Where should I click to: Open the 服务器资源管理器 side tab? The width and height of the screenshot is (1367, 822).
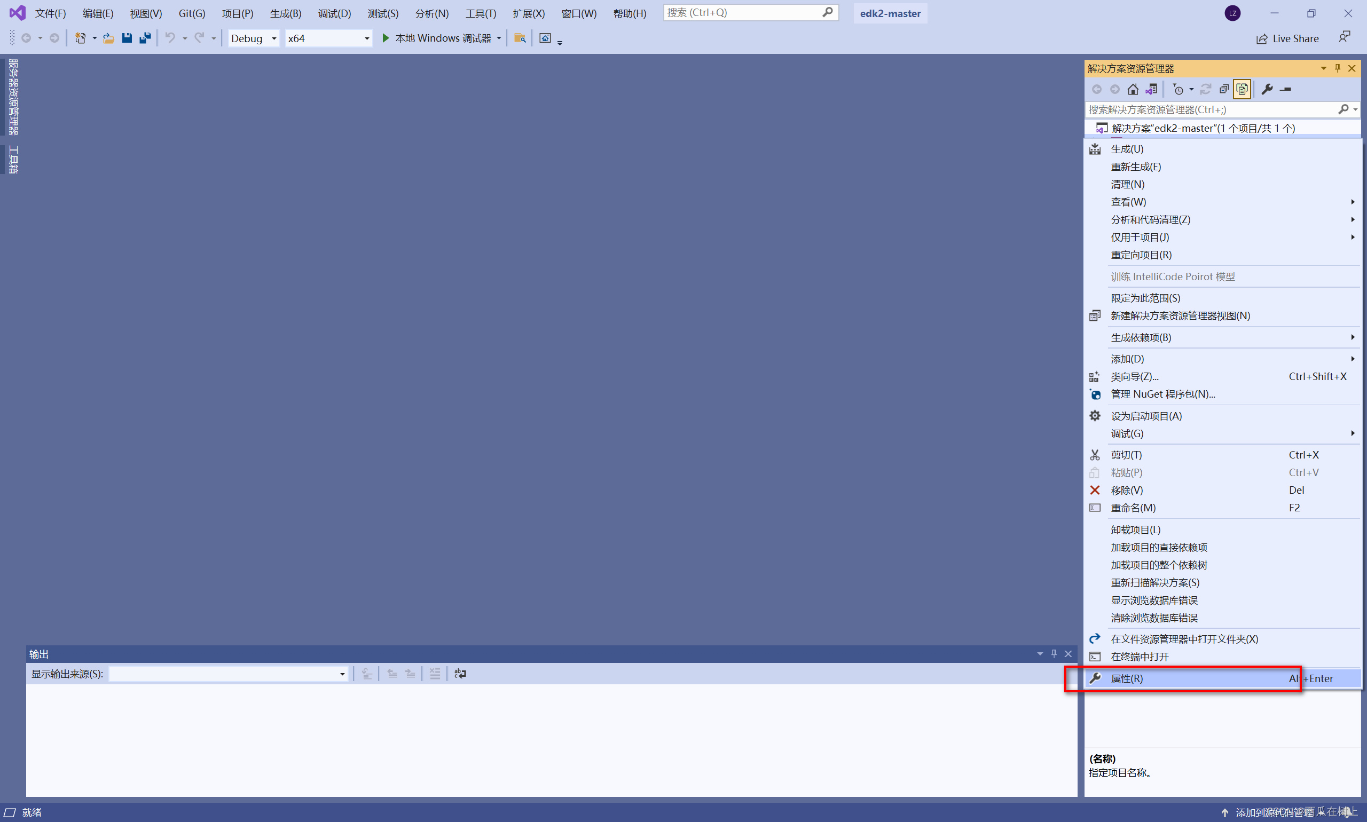pyautogui.click(x=13, y=97)
